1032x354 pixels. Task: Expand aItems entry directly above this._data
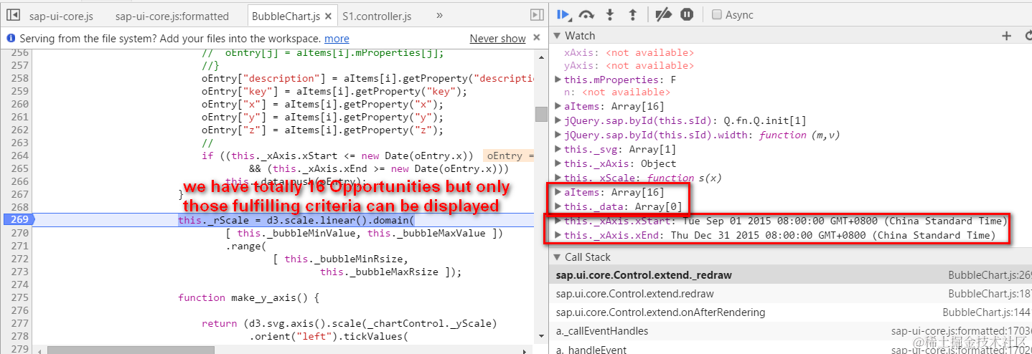click(559, 192)
